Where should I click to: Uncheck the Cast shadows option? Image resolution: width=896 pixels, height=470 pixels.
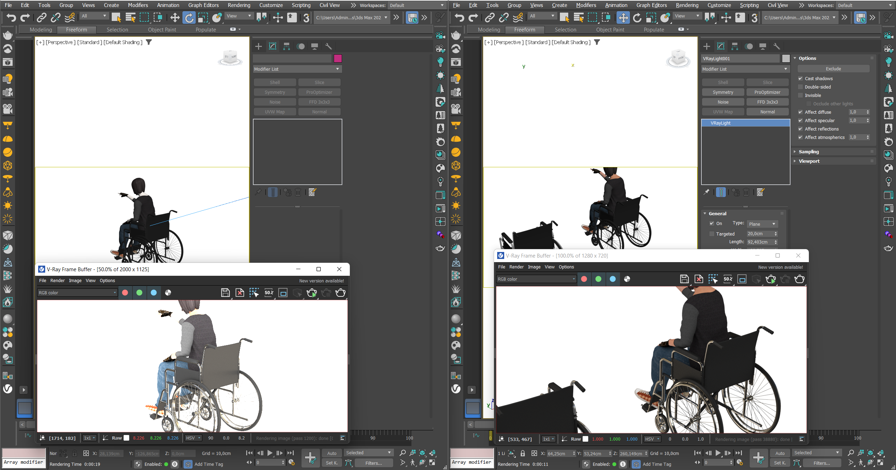[800, 79]
